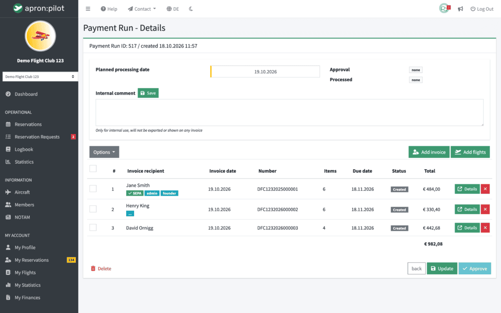The image size is (501, 313).
Task: Check the Henry King invoice row
Action: pyautogui.click(x=93, y=209)
